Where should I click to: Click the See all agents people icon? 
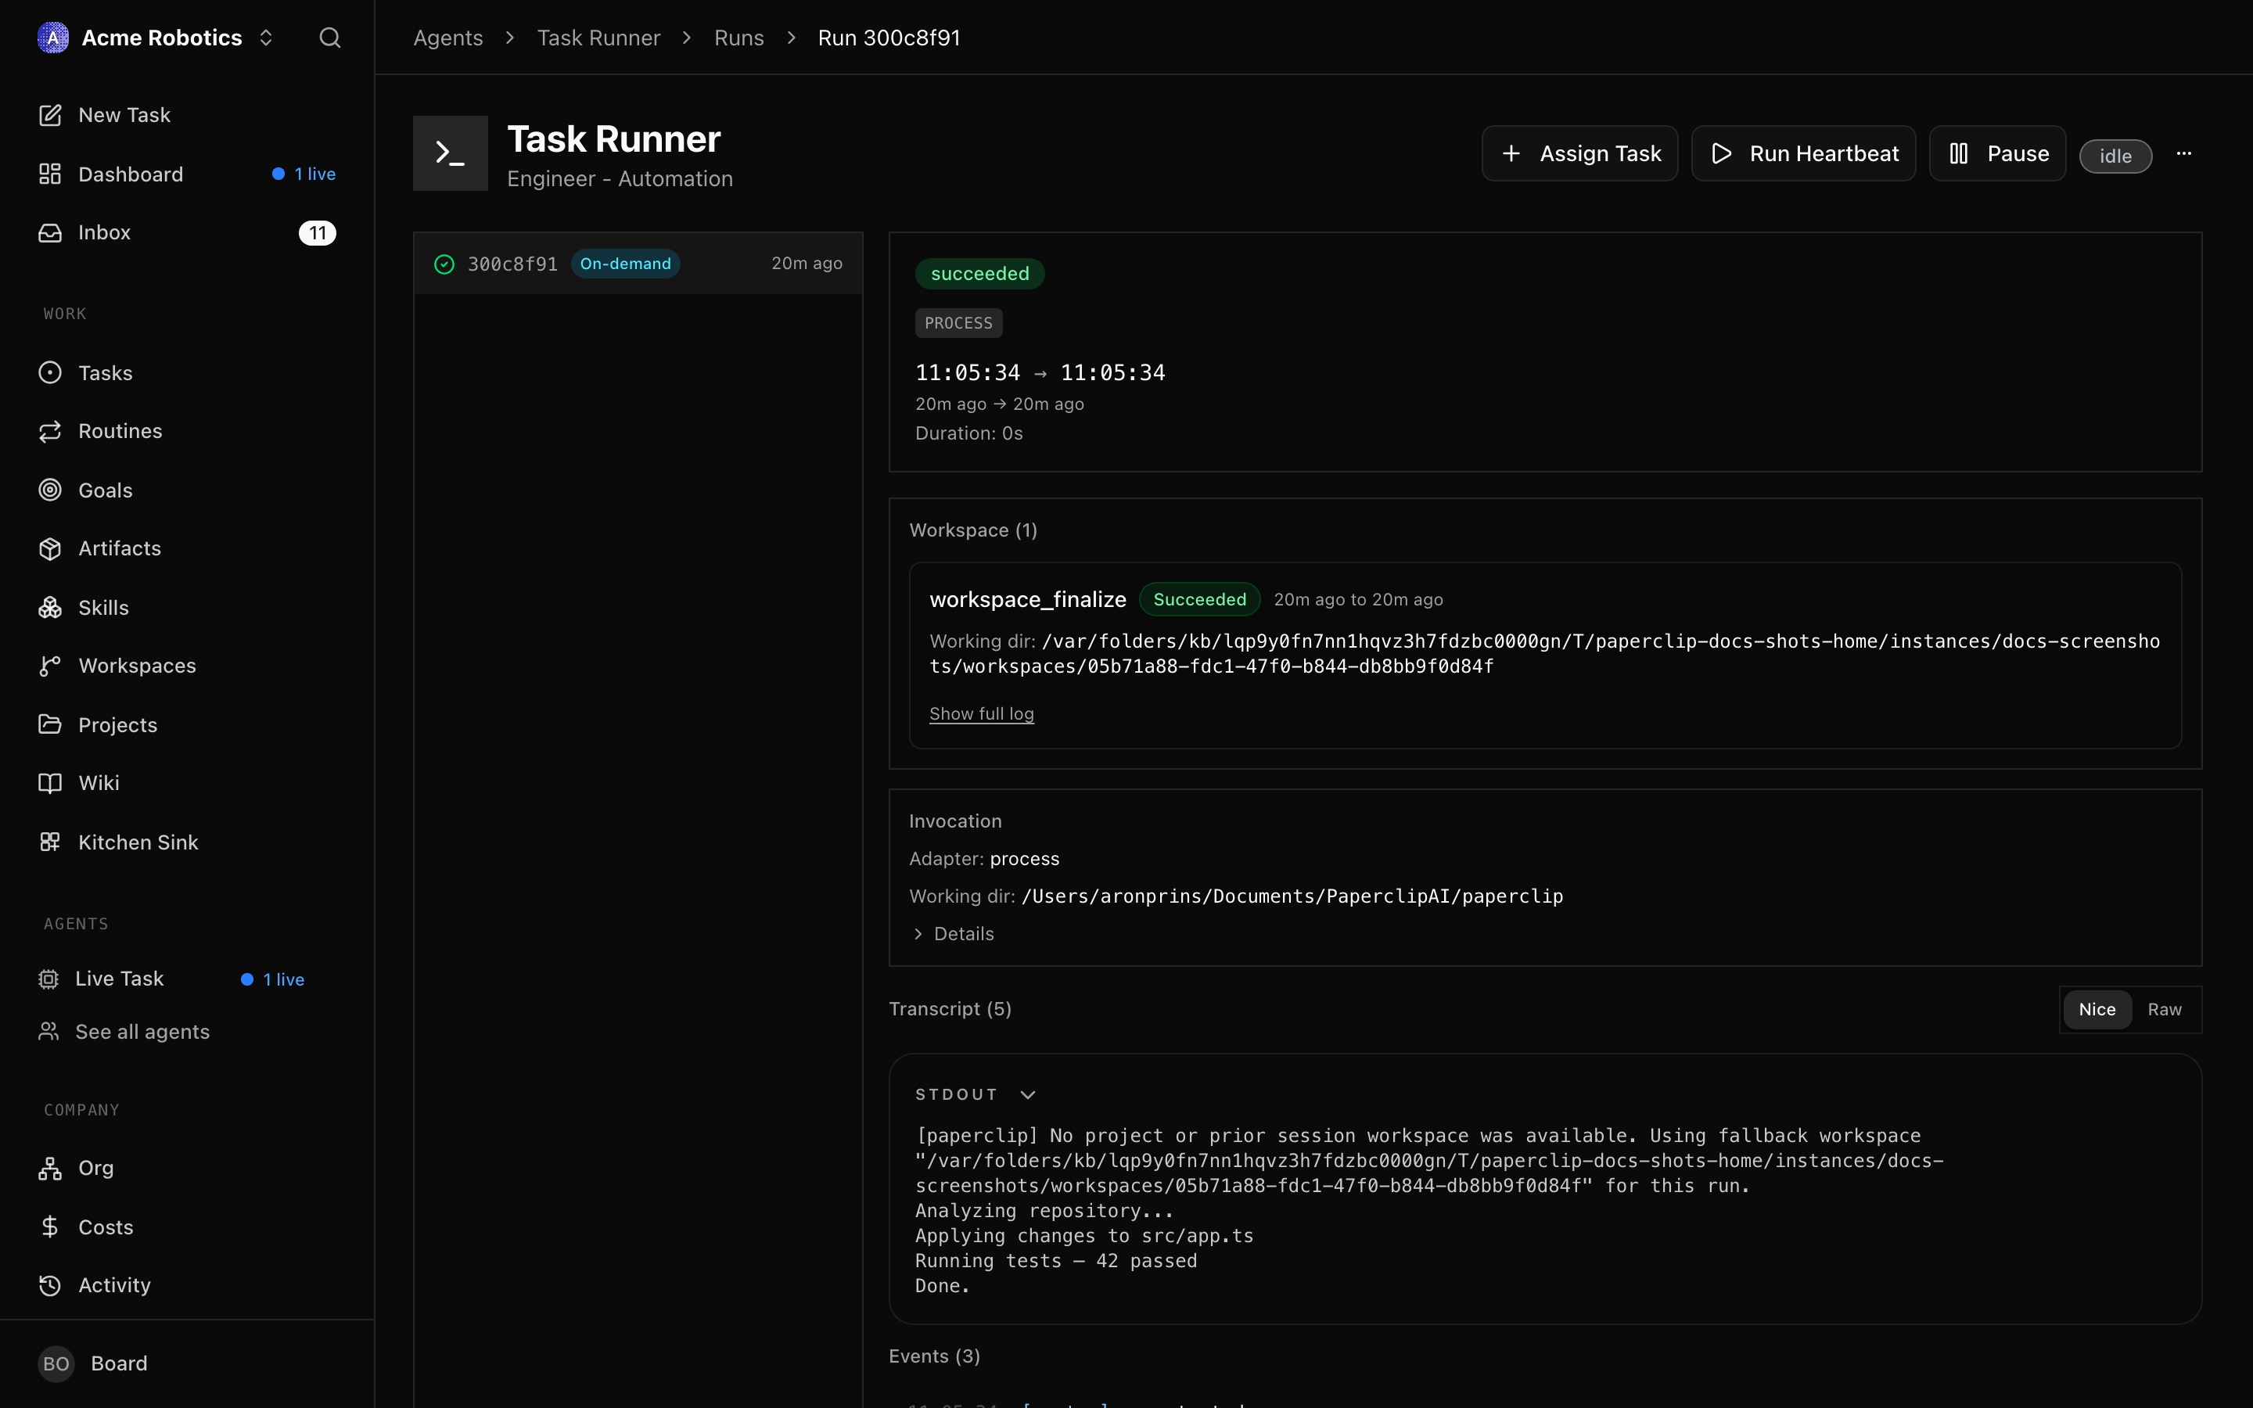pos(49,1032)
